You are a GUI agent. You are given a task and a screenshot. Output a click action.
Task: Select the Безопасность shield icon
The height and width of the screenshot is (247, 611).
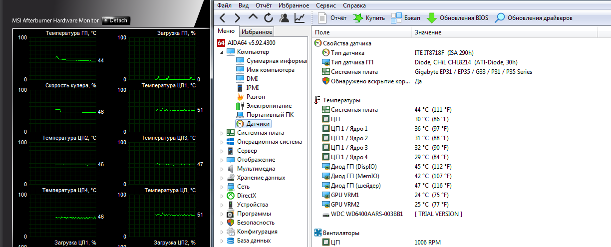tap(231, 223)
